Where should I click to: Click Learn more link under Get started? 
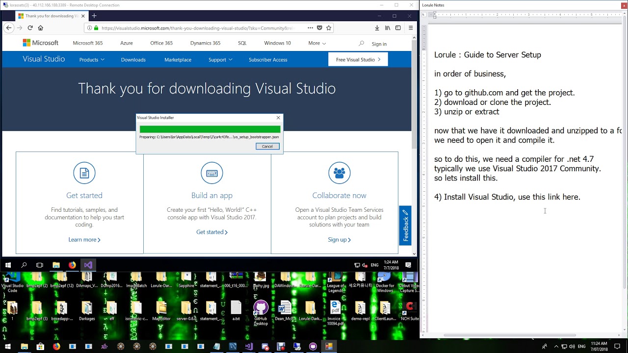[84, 240]
